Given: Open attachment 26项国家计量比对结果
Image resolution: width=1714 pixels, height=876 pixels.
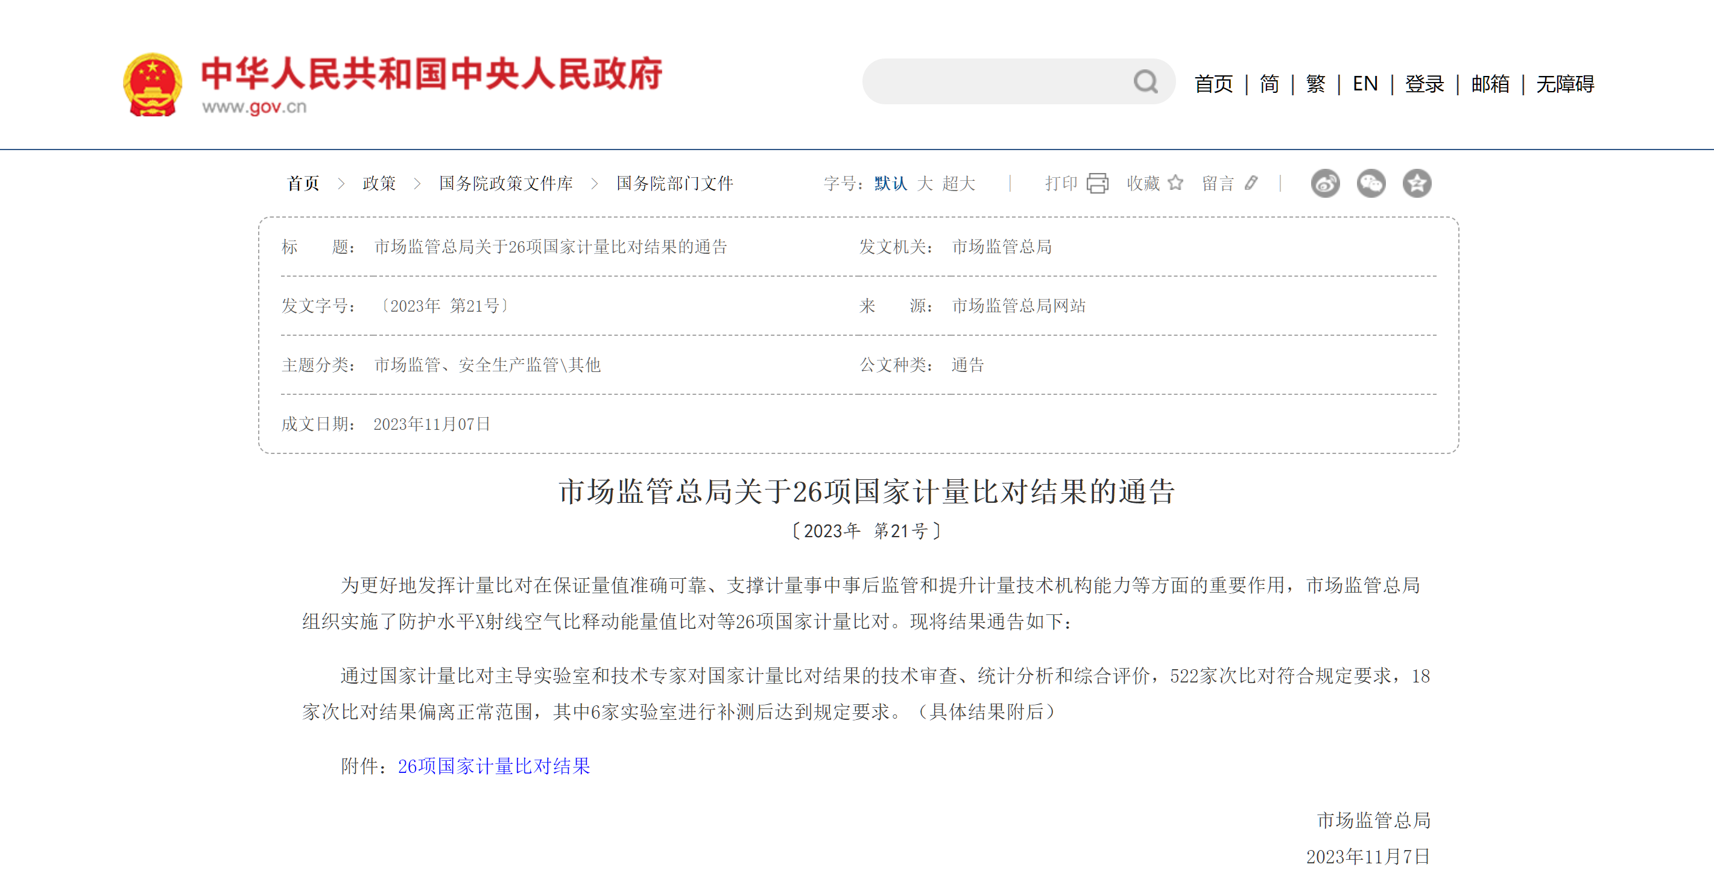Looking at the screenshot, I should 494,766.
